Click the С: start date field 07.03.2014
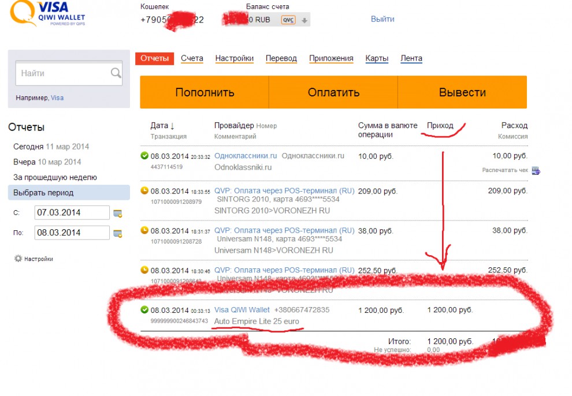Viewport: 572px width, 396px height. click(72, 212)
